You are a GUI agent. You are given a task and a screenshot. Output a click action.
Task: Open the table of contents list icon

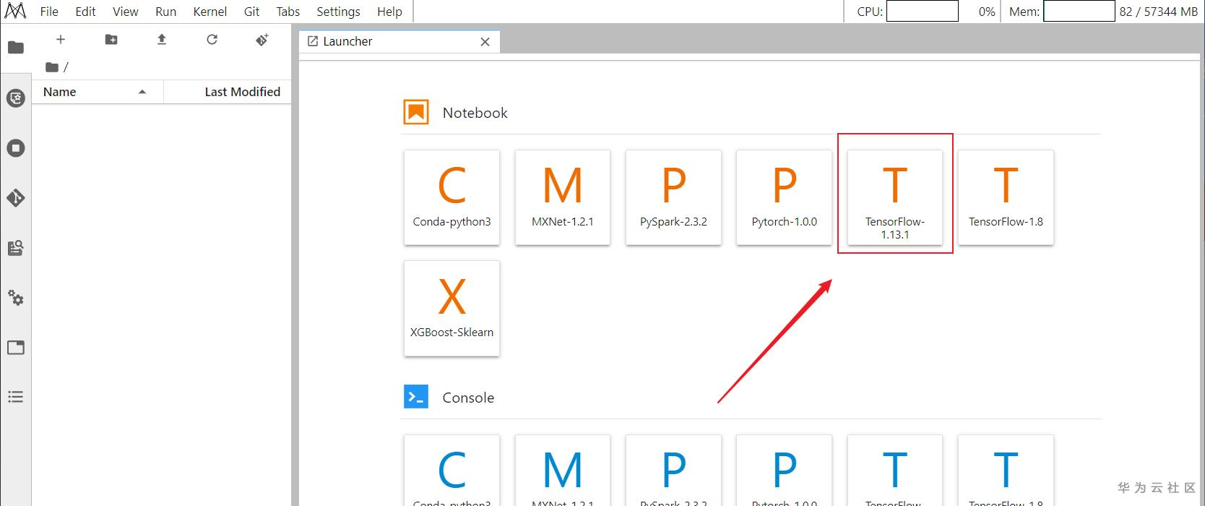[x=16, y=397]
